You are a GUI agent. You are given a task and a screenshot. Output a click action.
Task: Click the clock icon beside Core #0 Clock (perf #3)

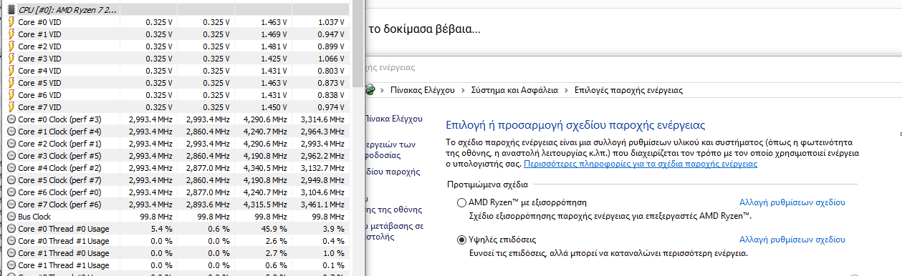pos(11,119)
